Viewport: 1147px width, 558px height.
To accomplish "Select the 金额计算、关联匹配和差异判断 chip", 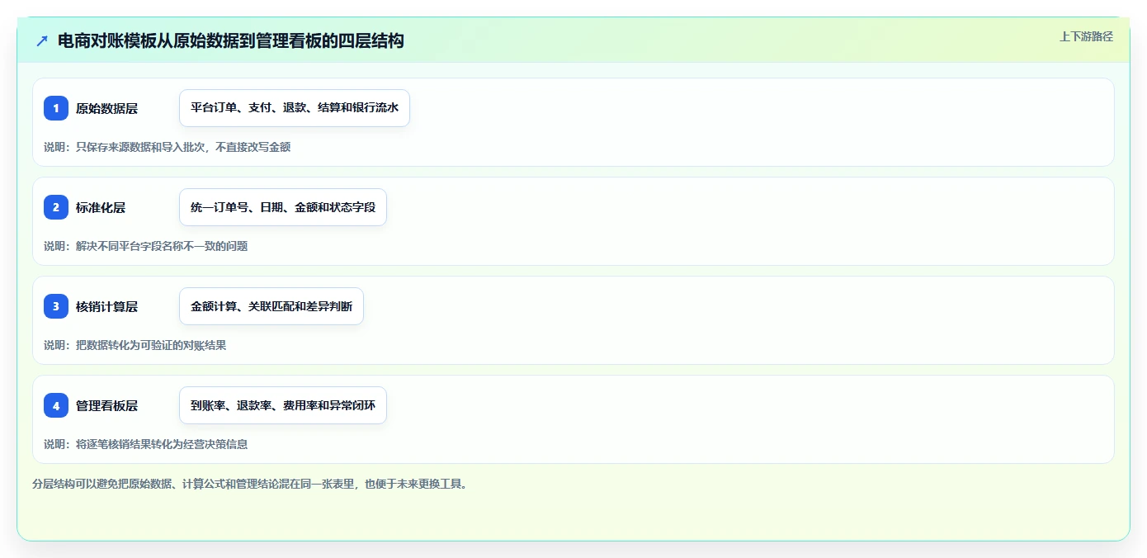I will click(x=271, y=306).
